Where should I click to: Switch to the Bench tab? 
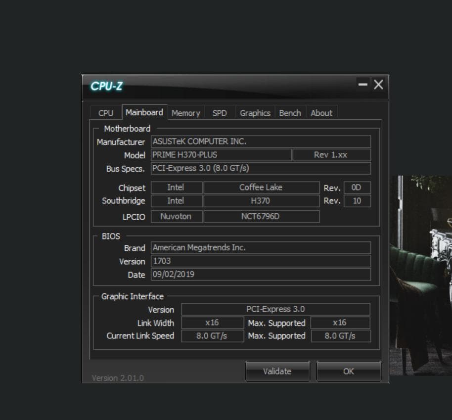pos(290,113)
